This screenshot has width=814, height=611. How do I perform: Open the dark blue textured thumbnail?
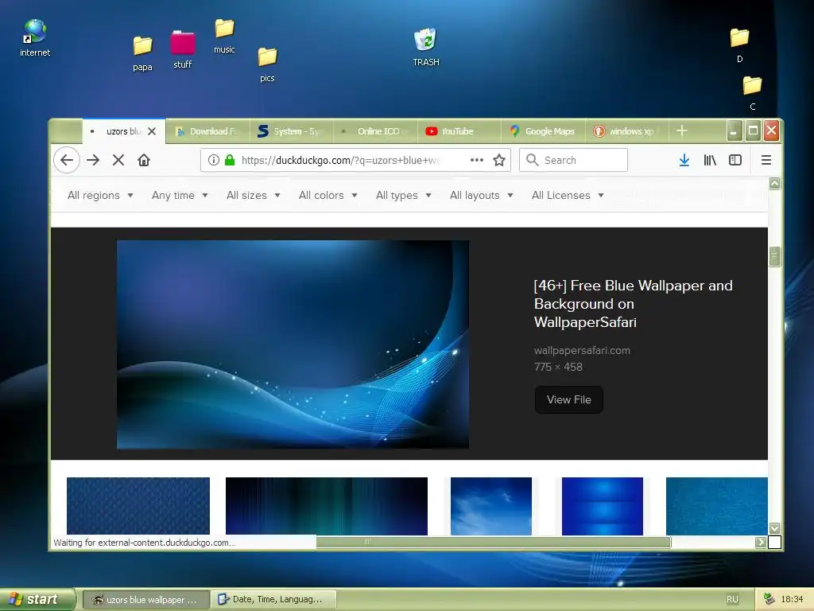[x=138, y=506]
